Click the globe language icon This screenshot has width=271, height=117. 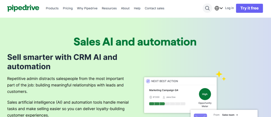tap(217, 8)
